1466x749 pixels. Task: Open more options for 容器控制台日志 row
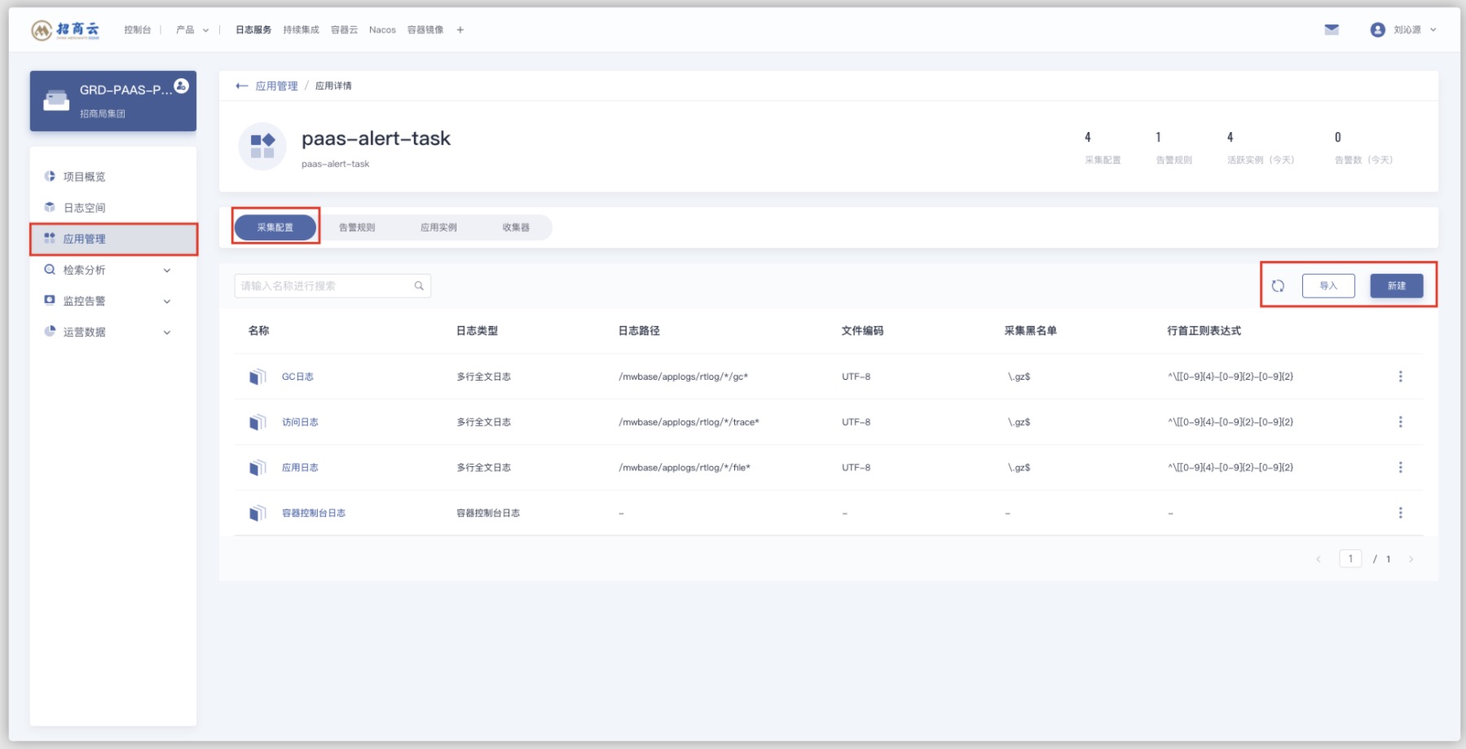1401,513
